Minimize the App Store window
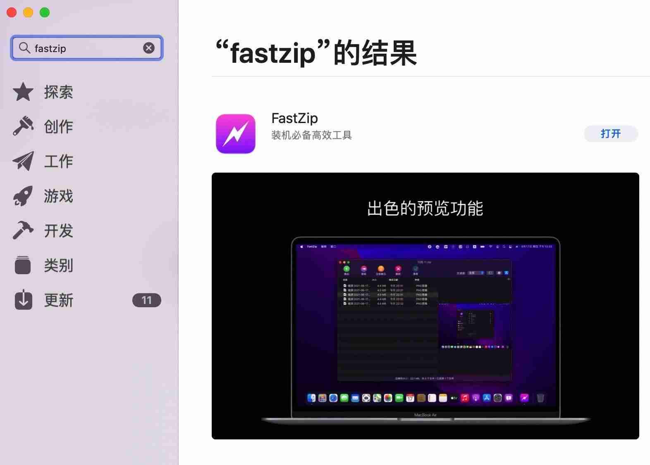 click(x=28, y=12)
